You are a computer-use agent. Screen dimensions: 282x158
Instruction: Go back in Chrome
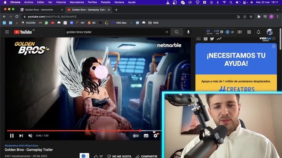coord(4,17)
